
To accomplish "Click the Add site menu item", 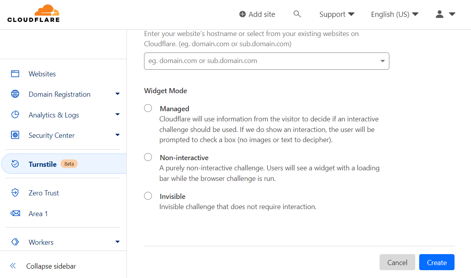I will tap(257, 14).
